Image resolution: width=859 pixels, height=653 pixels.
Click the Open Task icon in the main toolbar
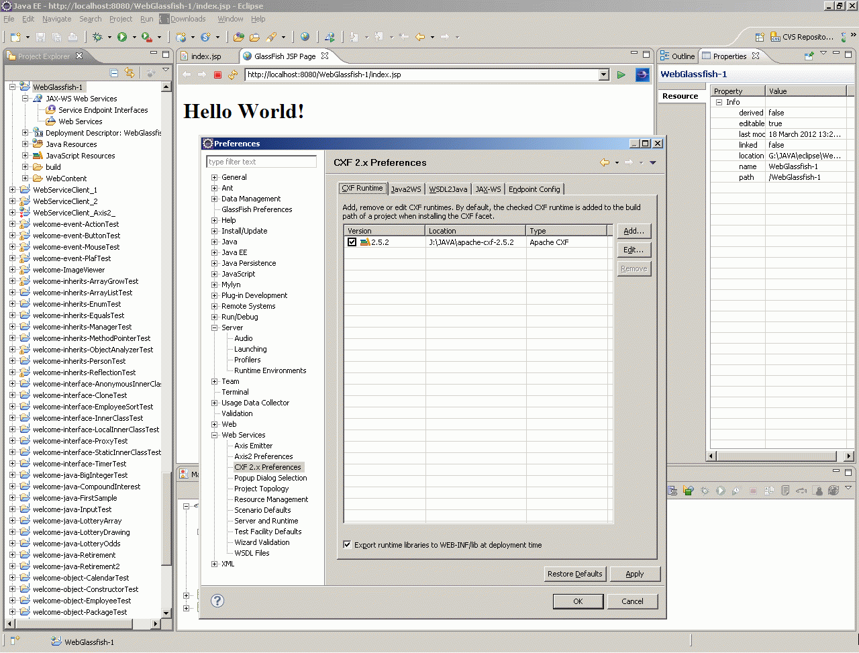point(255,37)
